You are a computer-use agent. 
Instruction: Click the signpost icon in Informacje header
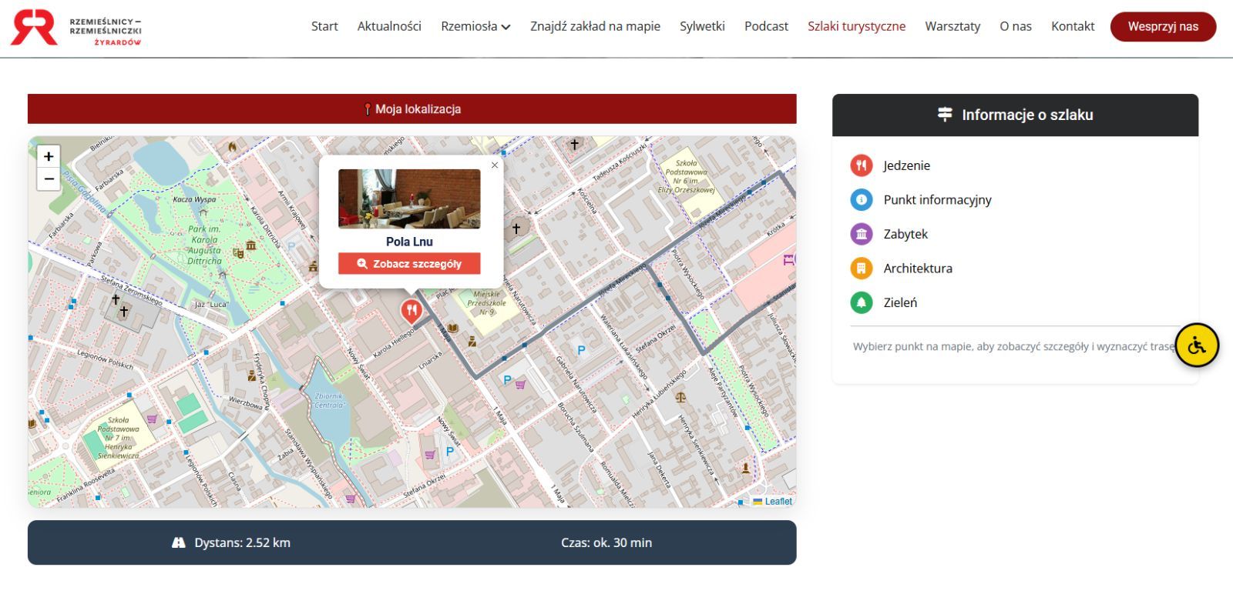coord(945,115)
